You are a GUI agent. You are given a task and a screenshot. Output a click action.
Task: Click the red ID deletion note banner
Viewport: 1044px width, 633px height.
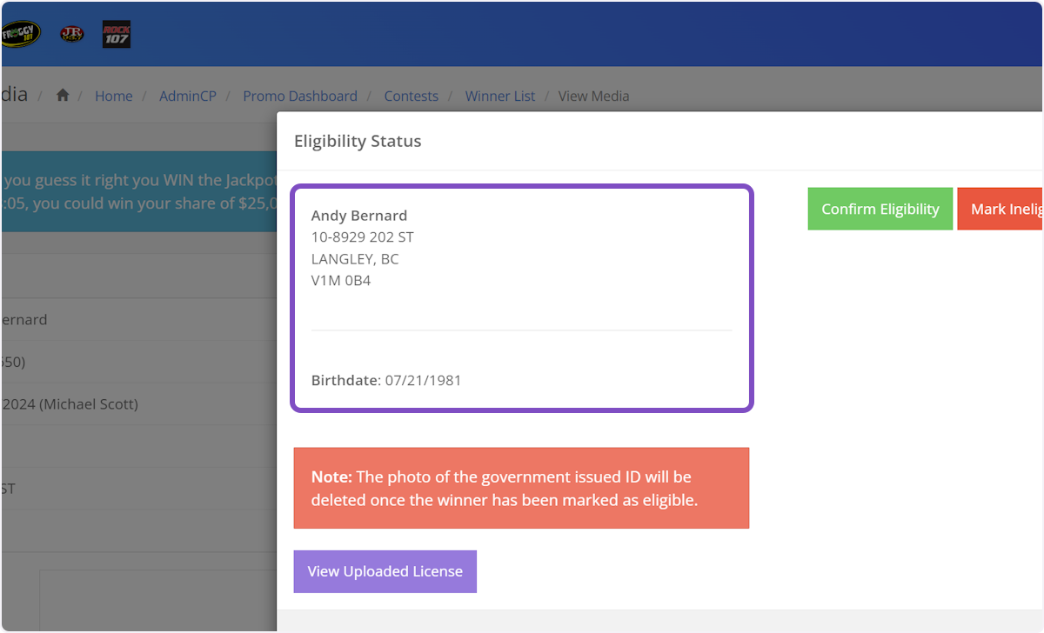point(522,488)
